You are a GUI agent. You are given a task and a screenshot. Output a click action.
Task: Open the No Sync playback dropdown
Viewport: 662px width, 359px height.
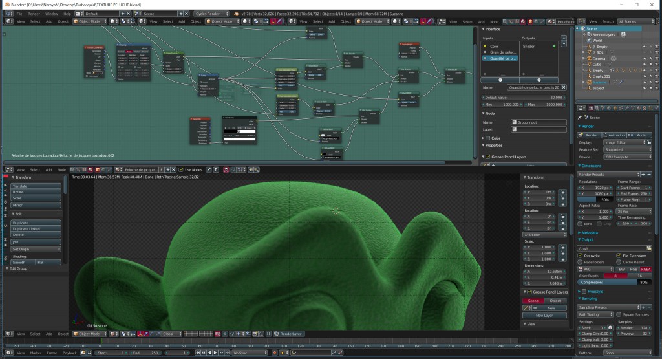250,353
